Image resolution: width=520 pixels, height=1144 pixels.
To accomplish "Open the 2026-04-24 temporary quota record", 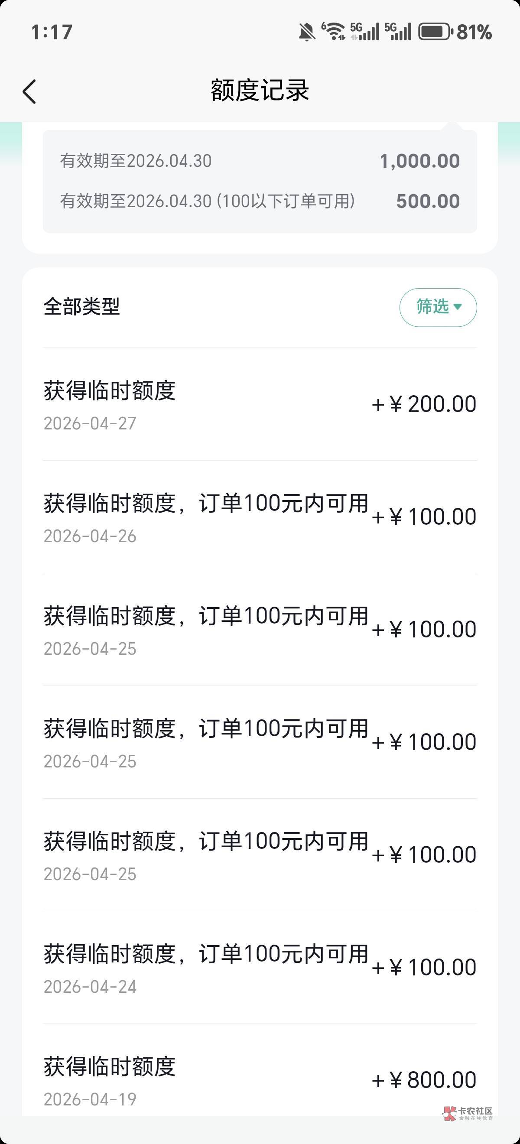I will [260, 967].
